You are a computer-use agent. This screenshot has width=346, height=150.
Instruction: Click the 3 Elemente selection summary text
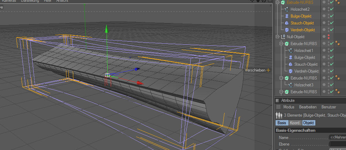point(315,115)
